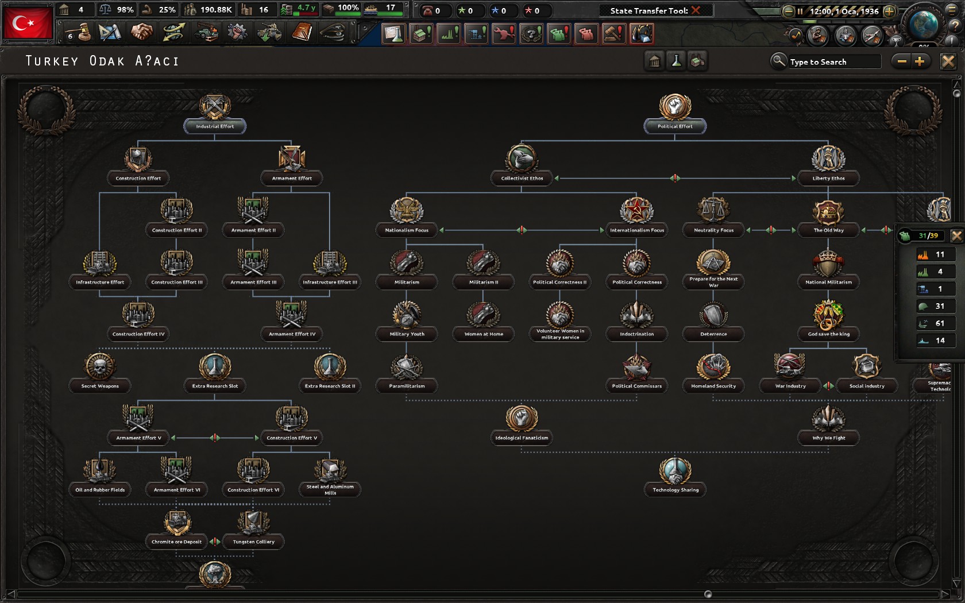The image size is (965, 603).
Task: Toggle the music player icon
Action: (796, 36)
